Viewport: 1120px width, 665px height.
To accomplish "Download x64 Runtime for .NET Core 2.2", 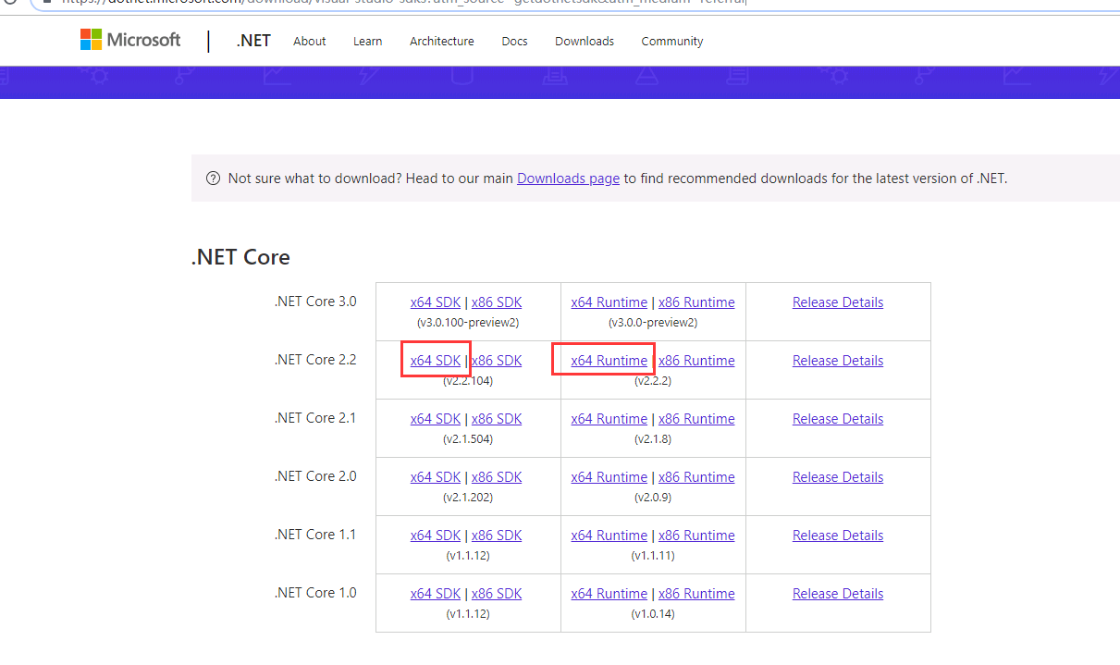I will coord(609,361).
